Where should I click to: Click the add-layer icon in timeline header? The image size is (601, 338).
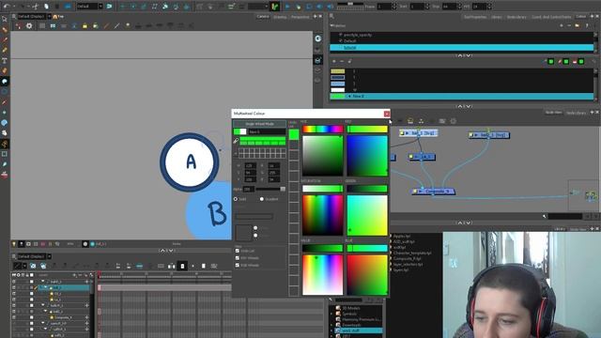click(74, 275)
